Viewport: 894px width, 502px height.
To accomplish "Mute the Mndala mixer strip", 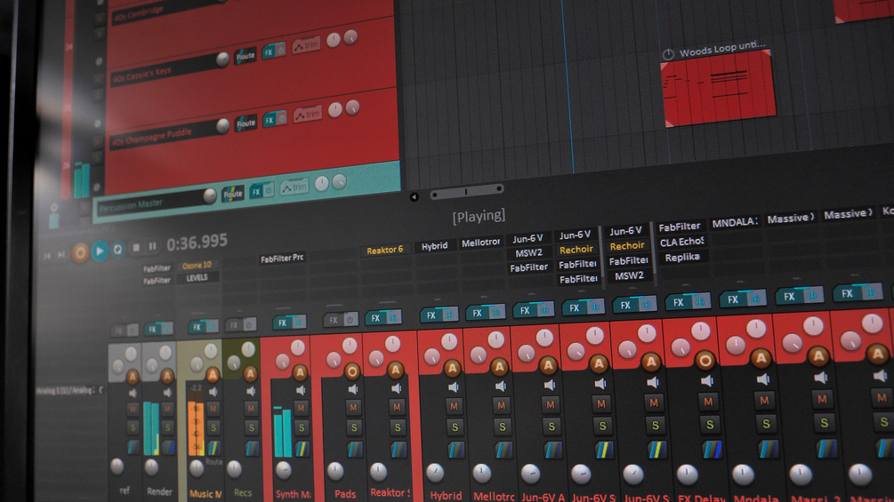I will pyautogui.click(x=764, y=401).
